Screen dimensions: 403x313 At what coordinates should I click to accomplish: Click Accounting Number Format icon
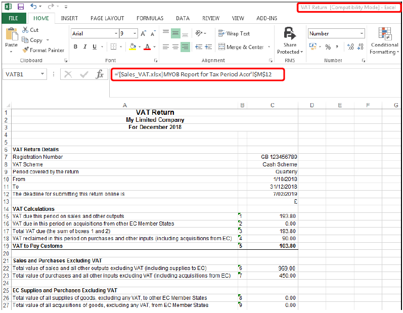(x=313, y=47)
